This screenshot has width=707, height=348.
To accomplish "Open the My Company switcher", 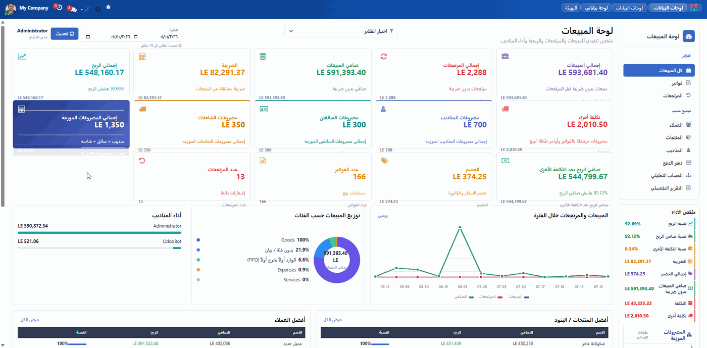I will [x=34, y=8].
